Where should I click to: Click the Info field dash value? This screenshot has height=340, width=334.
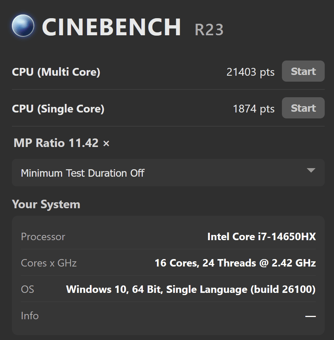[x=310, y=316]
